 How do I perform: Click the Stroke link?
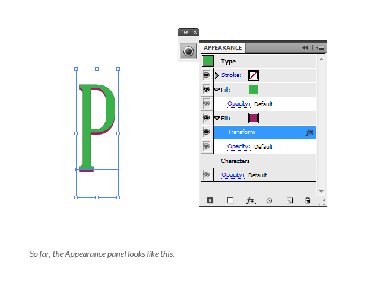point(232,75)
